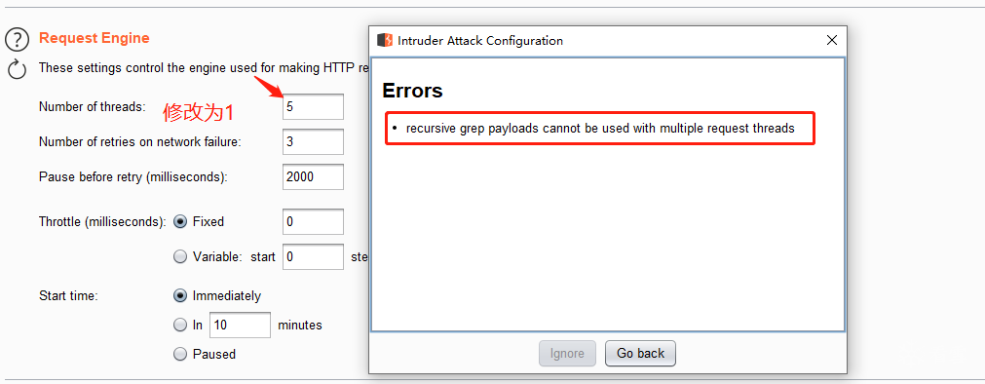Click the Burp Suite logo in the dialog title
The image size is (985, 384).
click(x=385, y=40)
